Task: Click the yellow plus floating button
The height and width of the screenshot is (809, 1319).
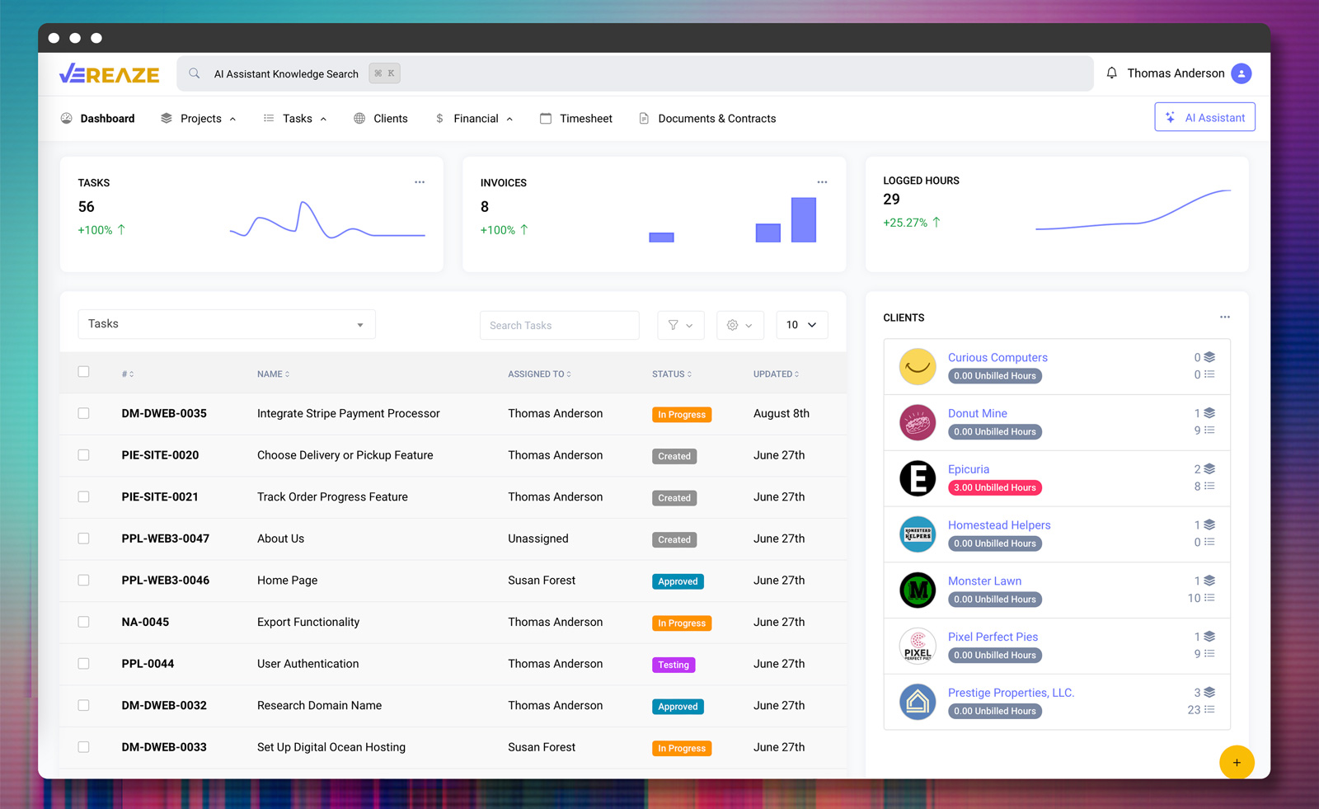Action: (x=1236, y=763)
